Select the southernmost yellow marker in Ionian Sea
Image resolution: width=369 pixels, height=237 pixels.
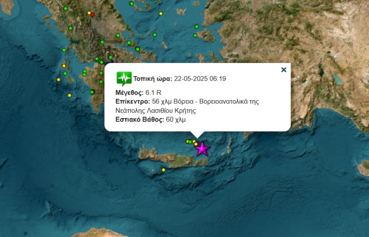(x=69, y=95)
